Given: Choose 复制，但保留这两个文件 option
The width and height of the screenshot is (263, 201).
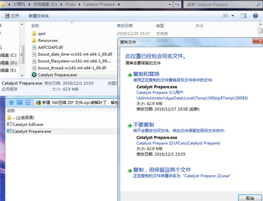Looking at the screenshot, I should [x=162, y=170].
